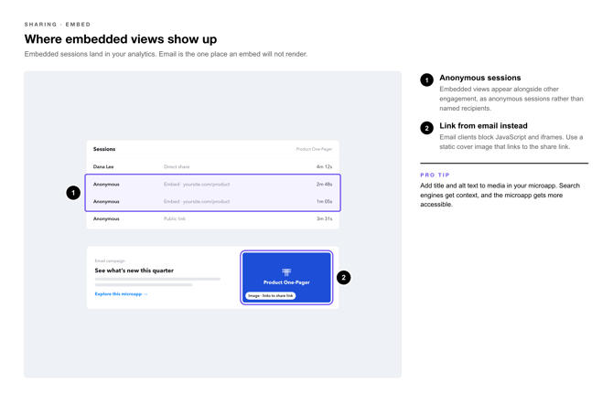Click the 'SHARING · EMBED' breadcrumb label

(58, 25)
